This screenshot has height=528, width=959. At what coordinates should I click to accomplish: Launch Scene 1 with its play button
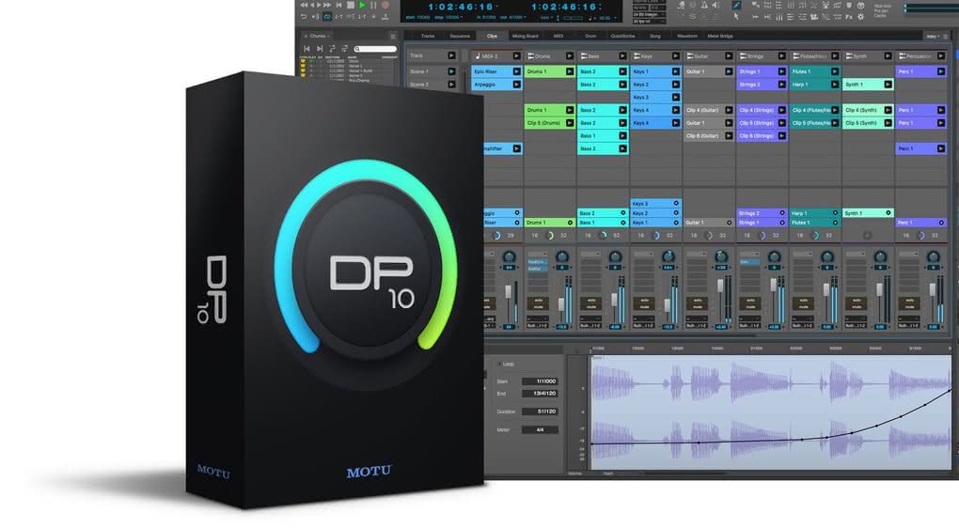(451, 71)
